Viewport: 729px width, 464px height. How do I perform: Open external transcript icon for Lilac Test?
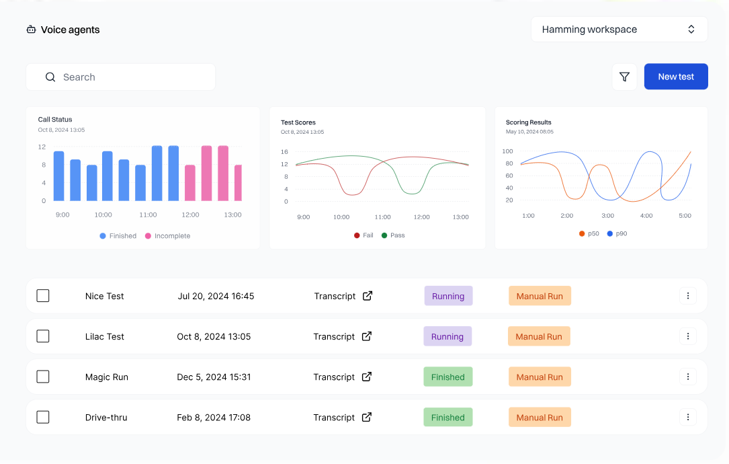tap(367, 336)
